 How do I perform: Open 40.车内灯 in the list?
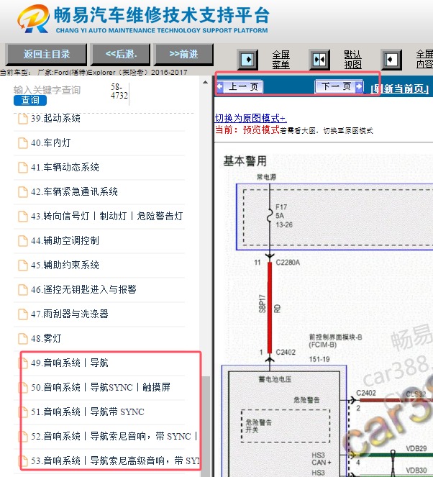(x=51, y=143)
